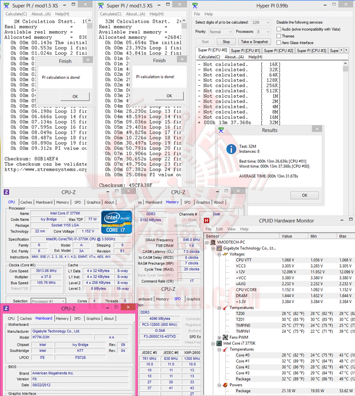Image resolution: width=355 pixels, height=396 pixels.
Task: Click the Value column header in HWMonitor
Action: 294,236
